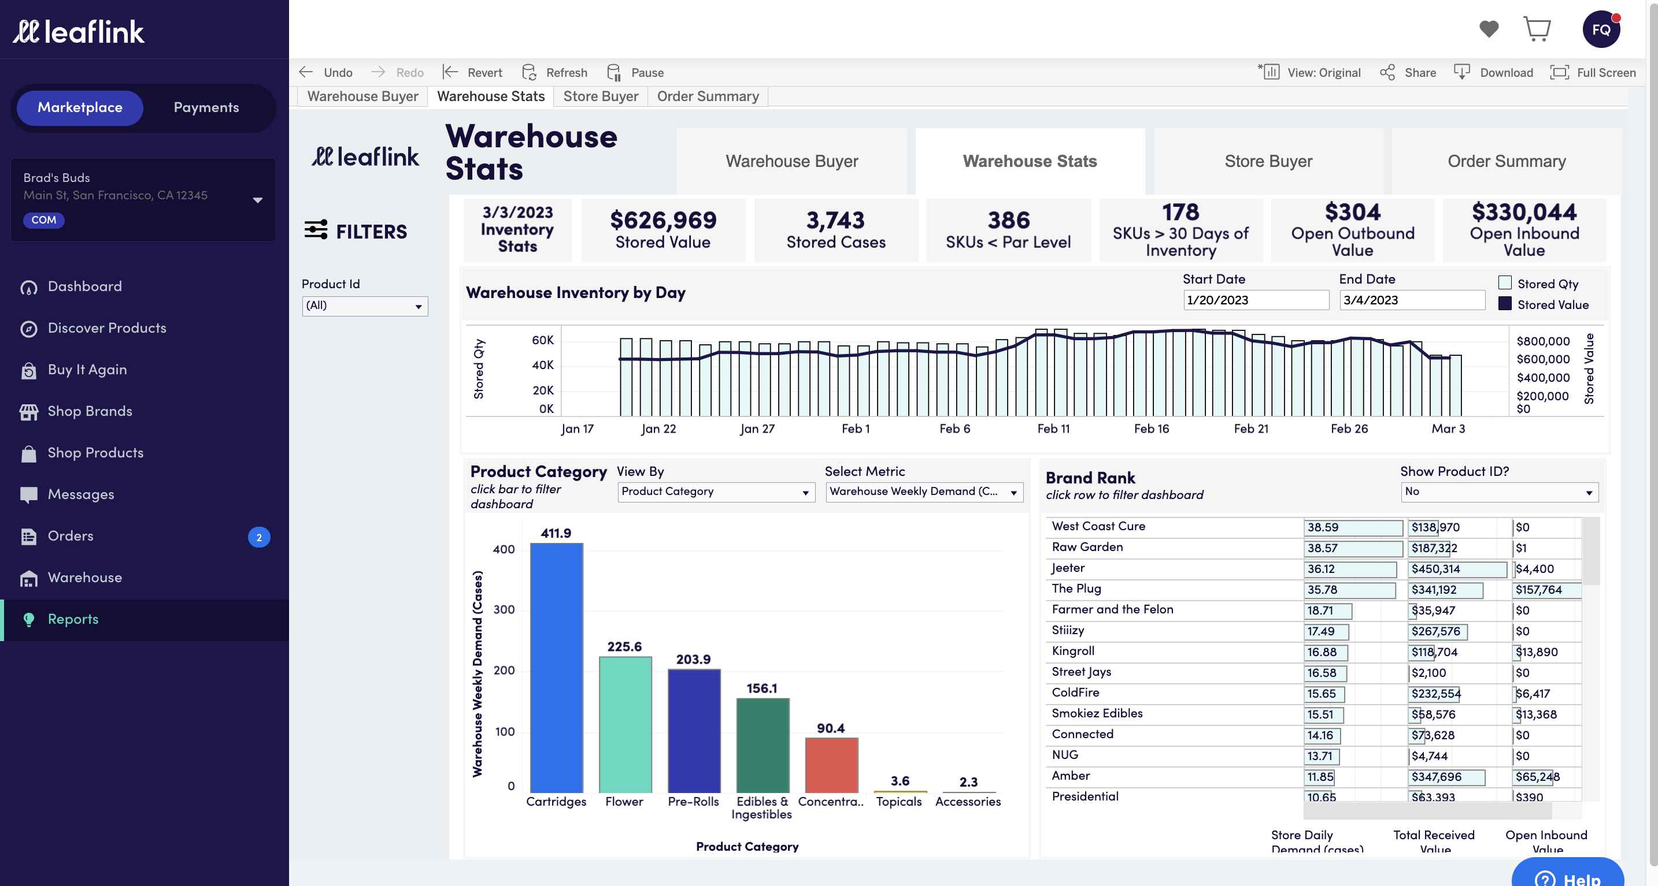Click the leaflink logo in sidebar
1658x886 pixels.
coord(79,32)
